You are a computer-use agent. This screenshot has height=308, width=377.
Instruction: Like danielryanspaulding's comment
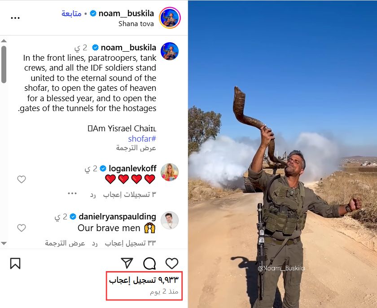[x=22, y=228]
